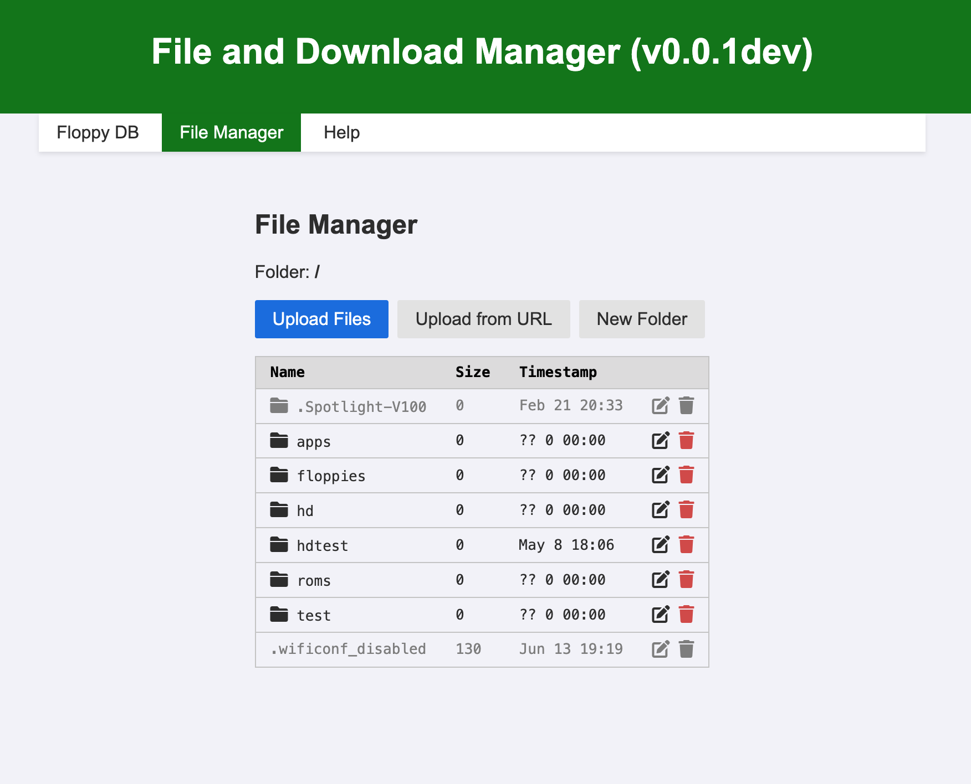The image size is (971, 784).
Task: Rename hdtest using its edit icon
Action: click(x=660, y=545)
